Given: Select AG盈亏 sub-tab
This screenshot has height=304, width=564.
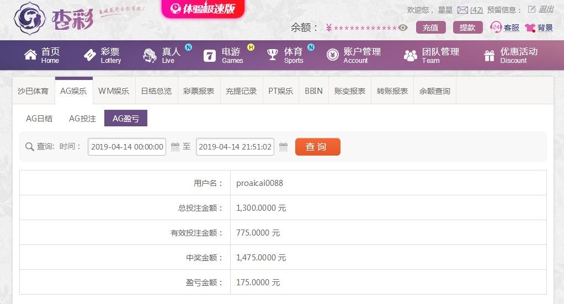Looking at the screenshot, I should click(125, 119).
